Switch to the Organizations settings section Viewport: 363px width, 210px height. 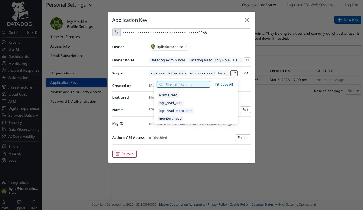pyautogui.click(x=62, y=73)
